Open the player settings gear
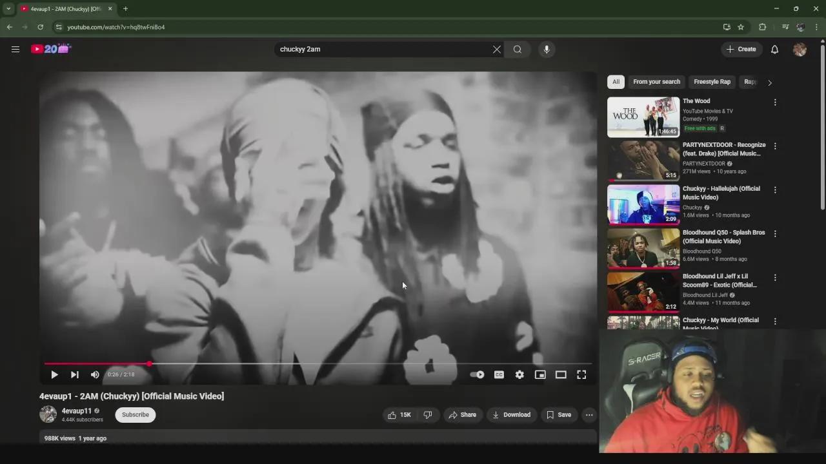This screenshot has height=464, width=826. (x=519, y=374)
